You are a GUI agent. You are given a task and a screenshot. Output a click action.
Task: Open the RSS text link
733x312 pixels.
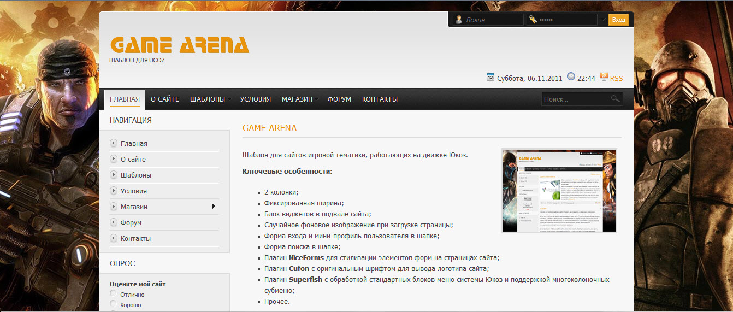(x=616, y=78)
